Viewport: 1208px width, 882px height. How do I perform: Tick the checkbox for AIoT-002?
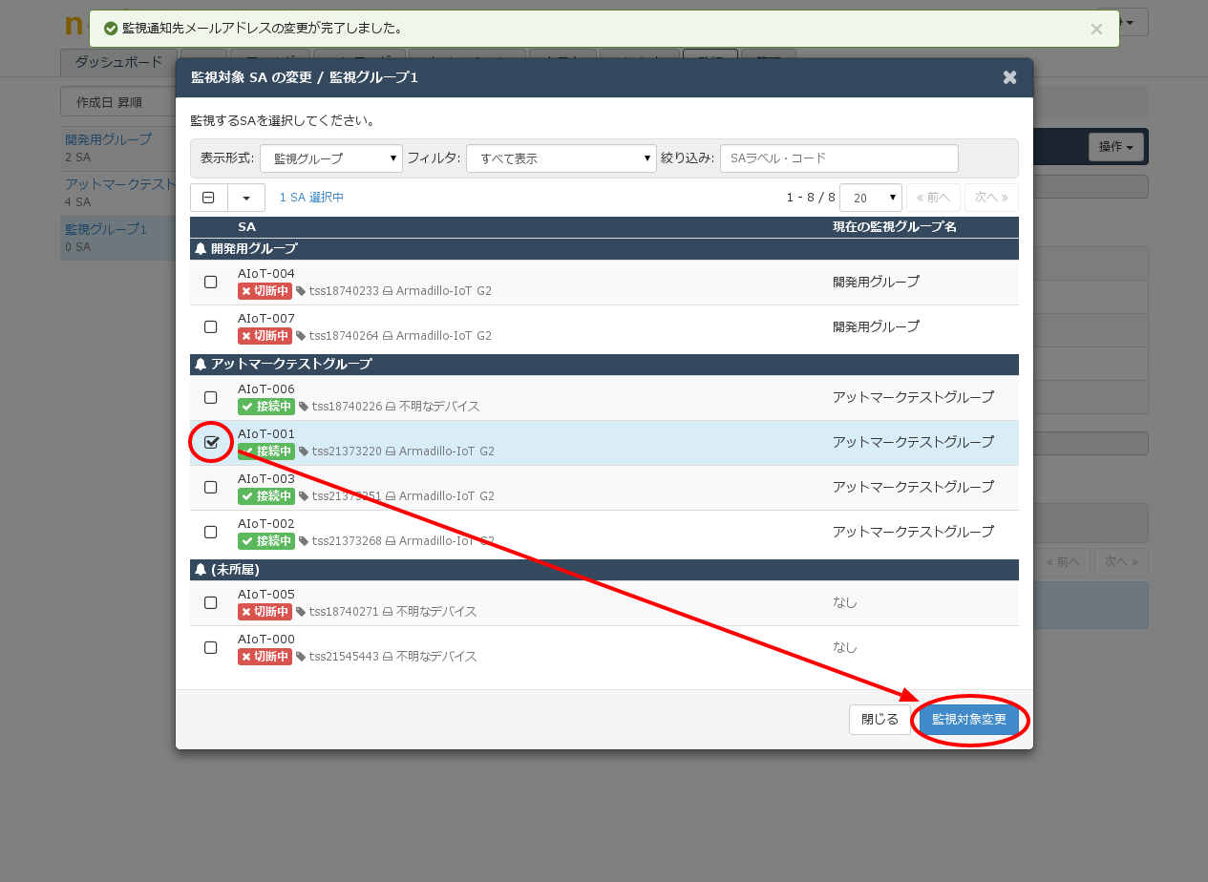(211, 532)
